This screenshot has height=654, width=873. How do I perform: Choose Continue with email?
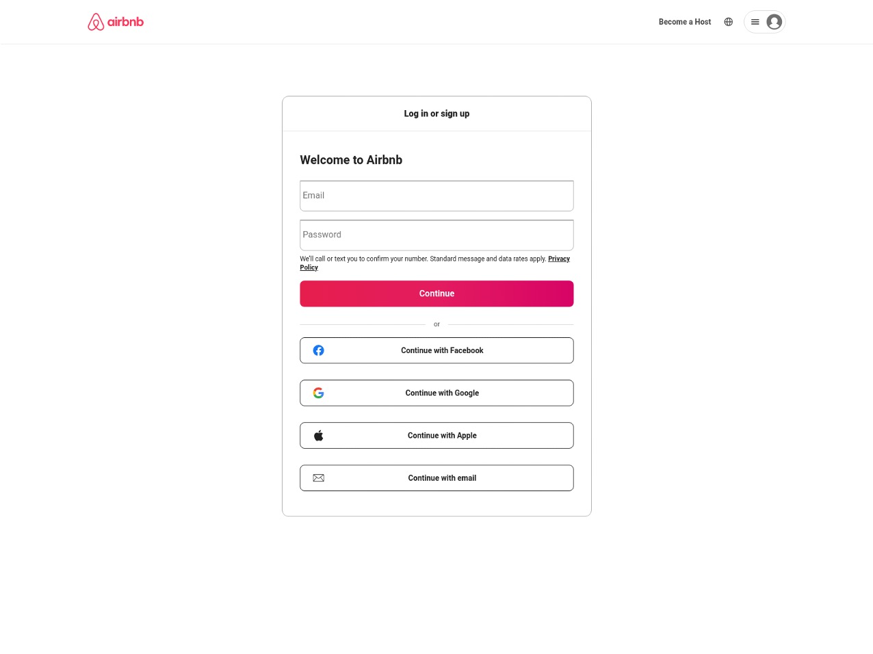click(442, 478)
